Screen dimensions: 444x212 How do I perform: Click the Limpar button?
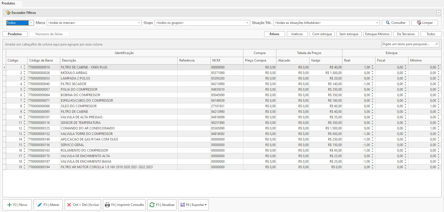pos(425,23)
